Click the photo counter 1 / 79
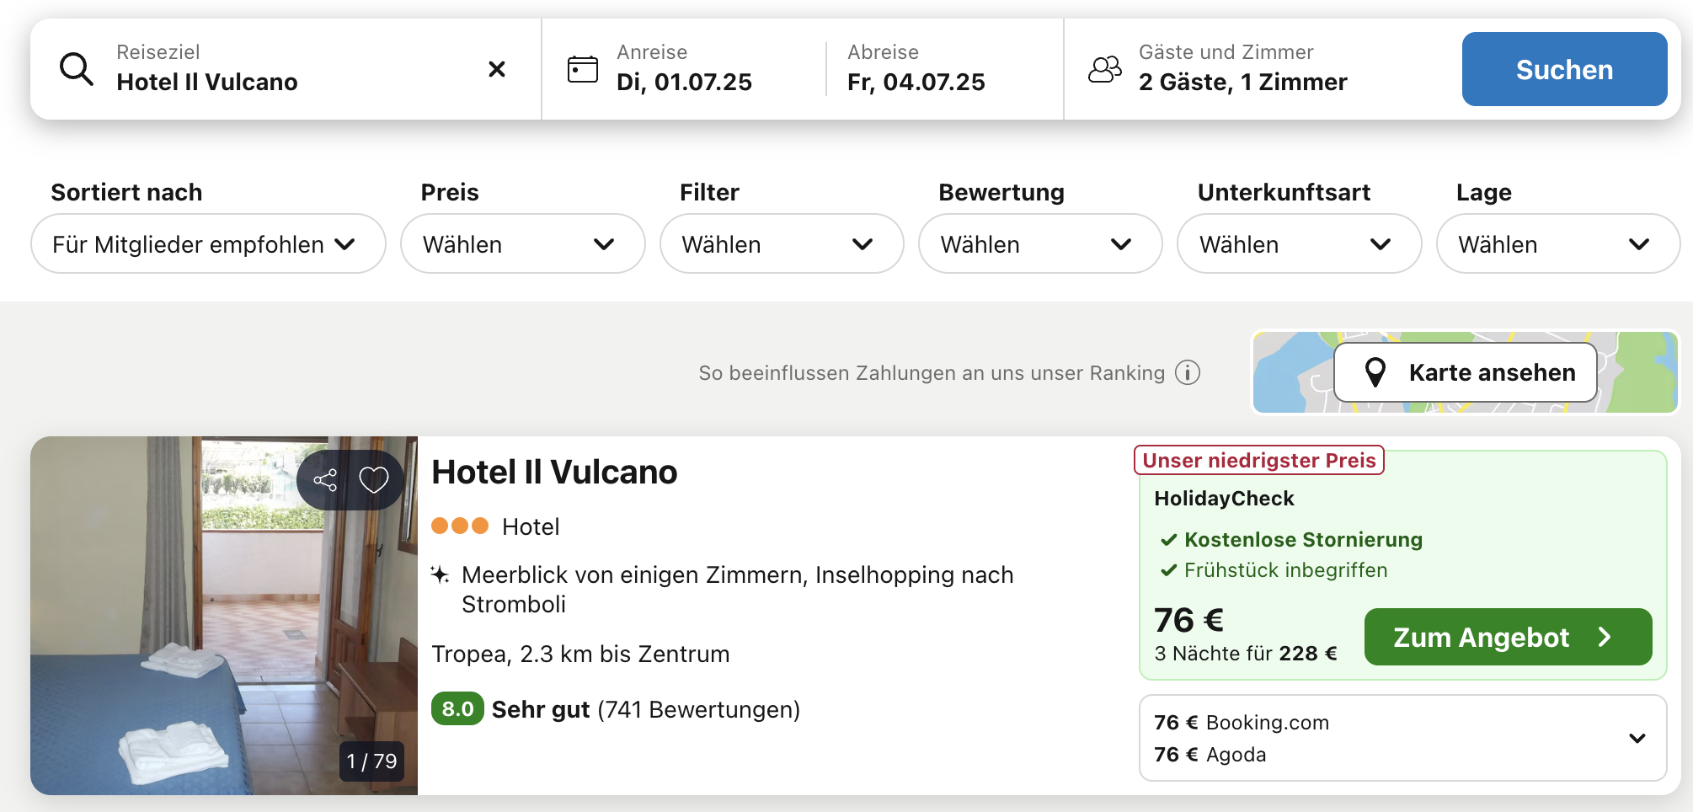 [x=371, y=761]
